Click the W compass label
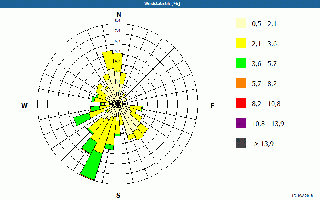This screenshot has width=320, height=200. pos(24,106)
